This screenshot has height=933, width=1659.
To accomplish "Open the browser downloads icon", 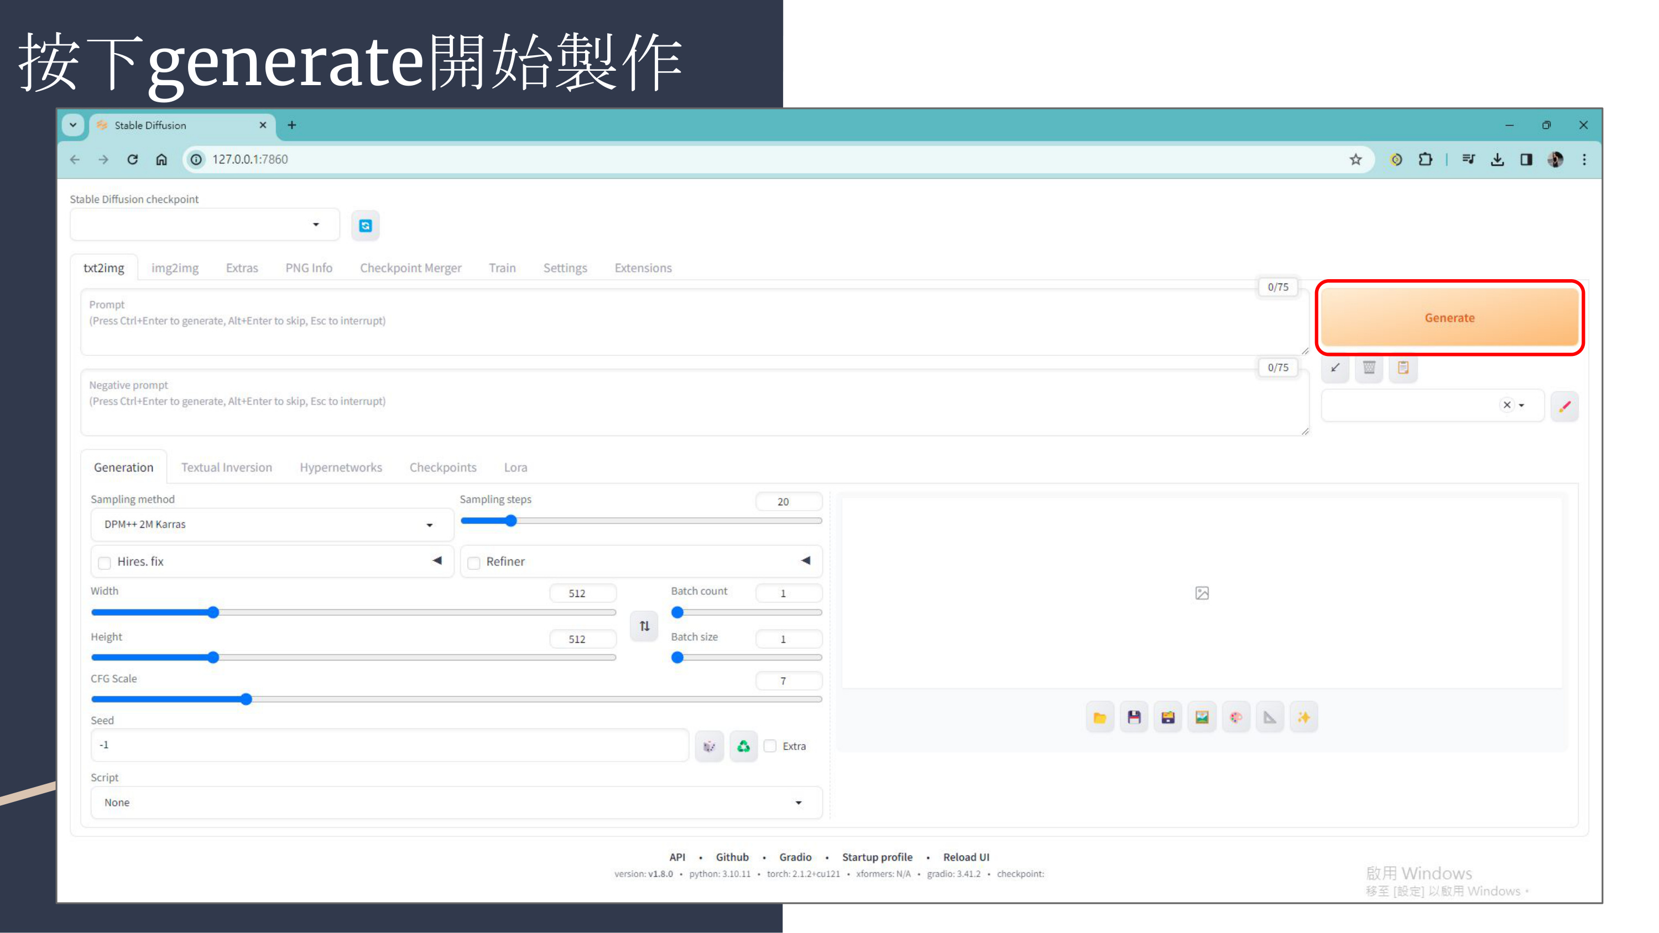I will click(1497, 159).
